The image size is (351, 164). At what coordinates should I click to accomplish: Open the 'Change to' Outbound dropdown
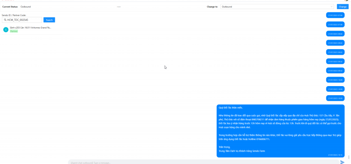tap(277, 7)
